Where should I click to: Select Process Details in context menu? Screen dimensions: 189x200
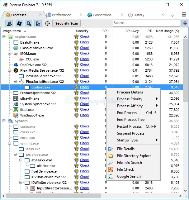(134, 92)
